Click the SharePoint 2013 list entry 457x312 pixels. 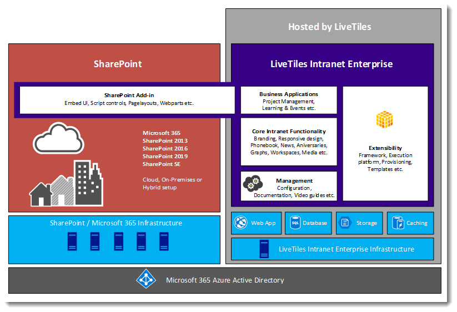[165, 140]
